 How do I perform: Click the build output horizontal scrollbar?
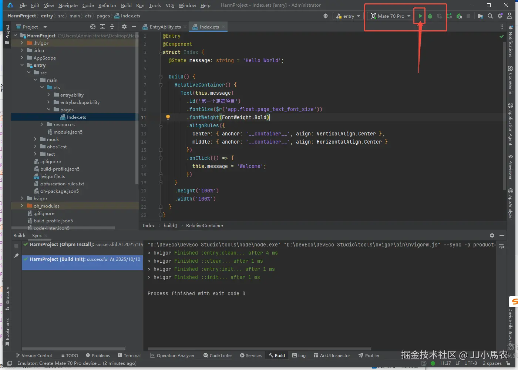259,349
